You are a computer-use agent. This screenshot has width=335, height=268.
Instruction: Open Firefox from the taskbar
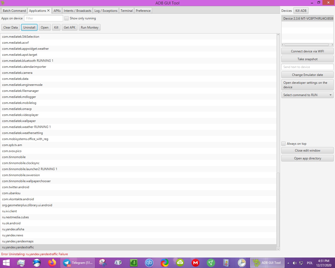(52, 263)
